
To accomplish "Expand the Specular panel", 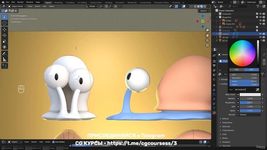I will (226, 126).
